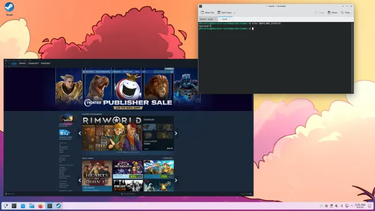375x211 pixels.
Task: Open the Hearts of Iron IV offer
Action: coord(97,176)
